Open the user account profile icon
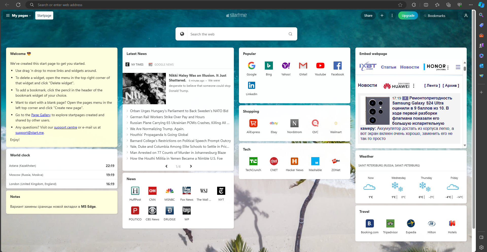487x252 pixels. 466,15
